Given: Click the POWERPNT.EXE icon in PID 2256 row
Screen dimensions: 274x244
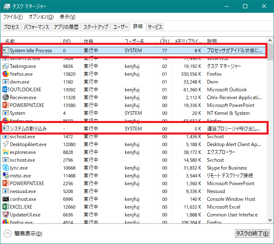Looking at the screenshot, I should pyautogui.click(x=6, y=184).
